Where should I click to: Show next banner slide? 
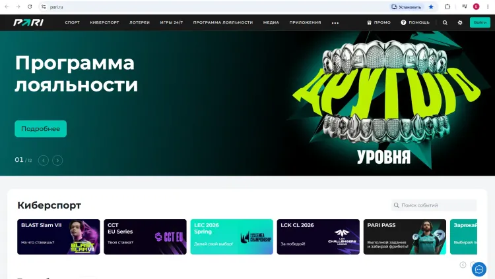point(57,161)
